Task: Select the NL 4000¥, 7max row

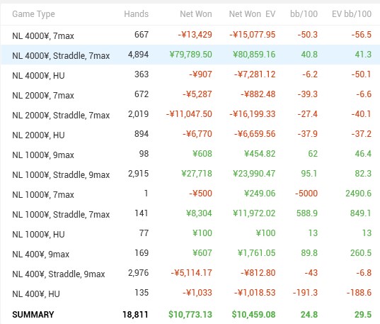Action: tap(190, 35)
